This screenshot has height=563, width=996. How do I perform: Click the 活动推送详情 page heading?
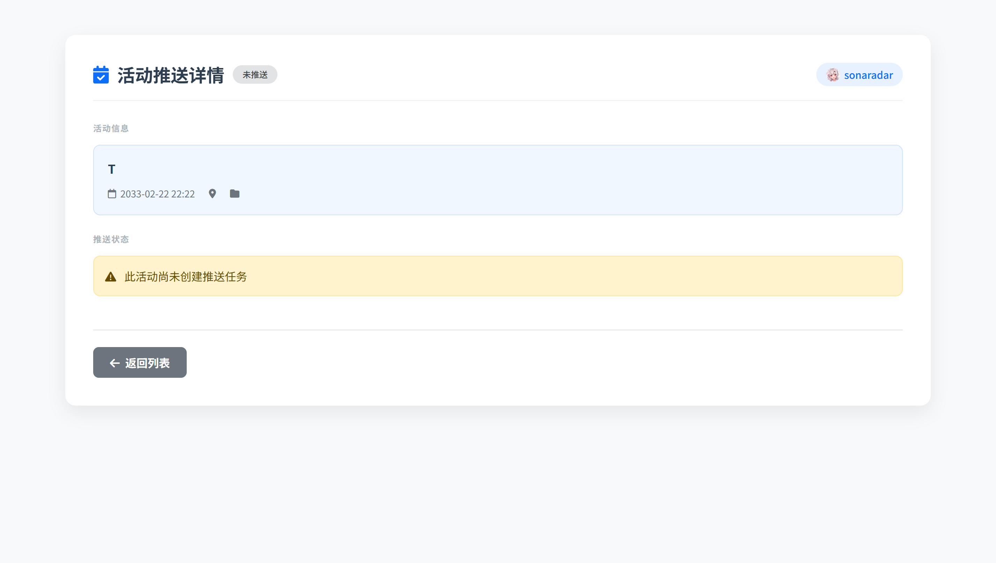[171, 75]
